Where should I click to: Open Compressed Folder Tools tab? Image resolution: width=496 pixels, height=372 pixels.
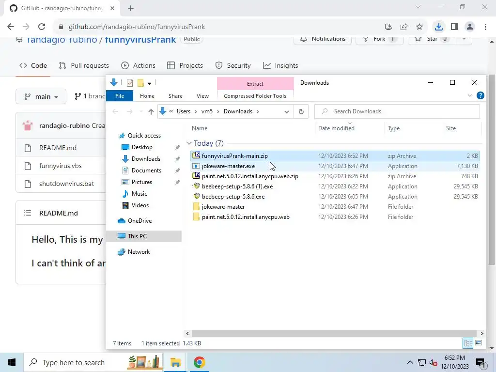[x=255, y=96]
